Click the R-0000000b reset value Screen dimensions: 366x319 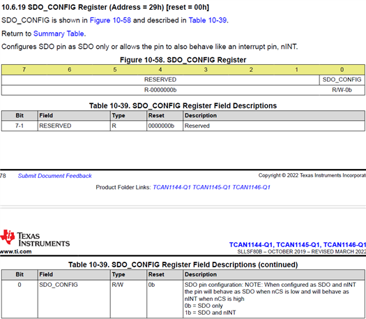point(160,90)
